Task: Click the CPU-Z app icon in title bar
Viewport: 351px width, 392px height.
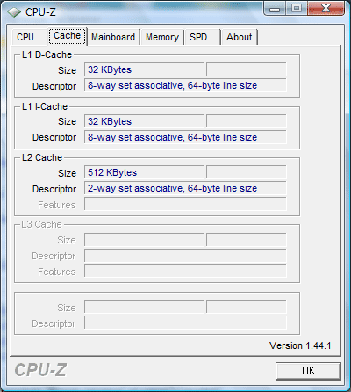Action: point(14,12)
